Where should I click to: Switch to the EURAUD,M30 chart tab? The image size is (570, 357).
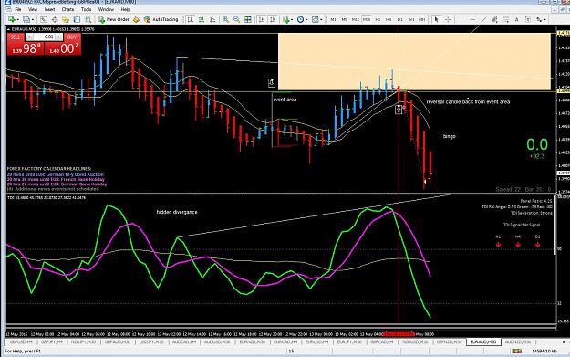click(x=483, y=342)
